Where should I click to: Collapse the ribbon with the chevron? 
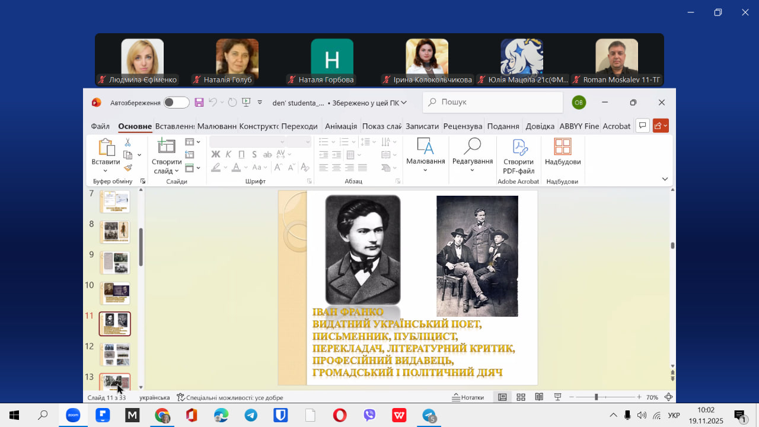pos(665,179)
